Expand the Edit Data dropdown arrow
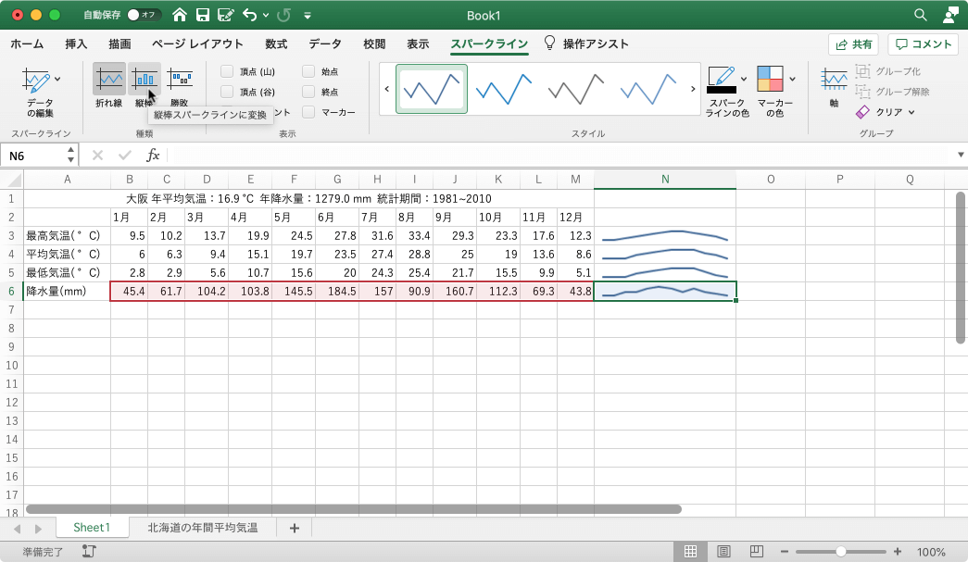Viewport: 968px width, 562px height. point(57,79)
